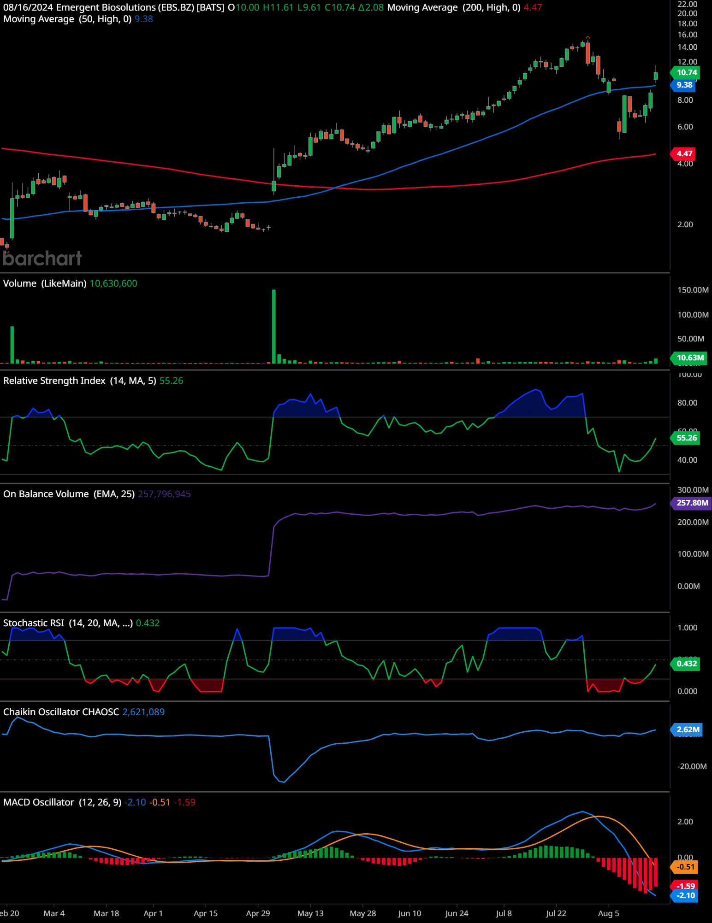Click the Jul 8 date on the time axis
The height and width of the screenshot is (923, 712).
point(504,913)
